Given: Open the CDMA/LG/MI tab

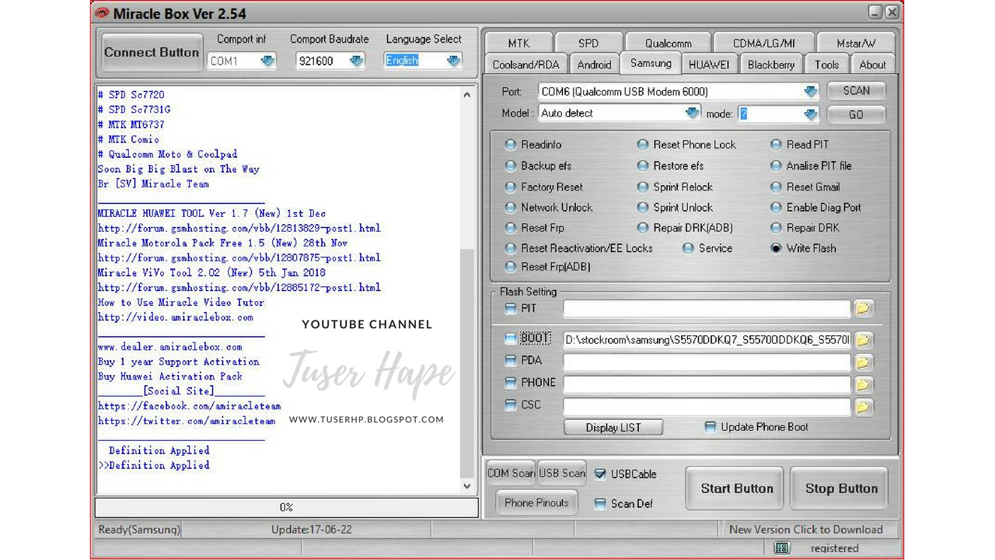Looking at the screenshot, I should point(764,44).
